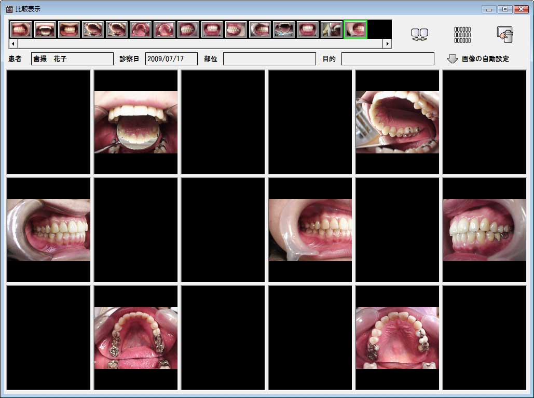Select the bottom-row photo in the fifth column
This screenshot has height=398, width=534.
coord(398,338)
